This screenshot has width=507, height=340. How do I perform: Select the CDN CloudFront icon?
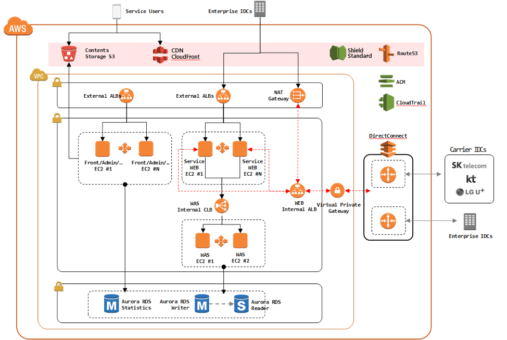[160, 54]
